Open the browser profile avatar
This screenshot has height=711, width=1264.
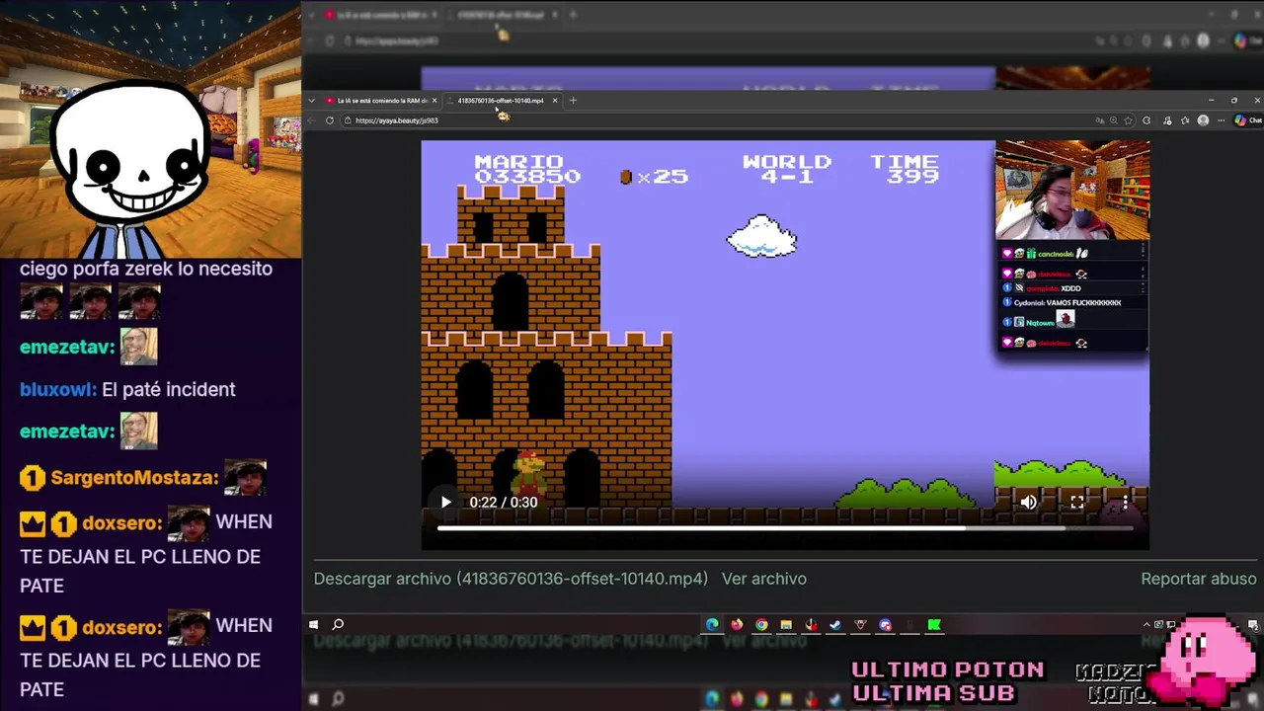tap(1203, 120)
